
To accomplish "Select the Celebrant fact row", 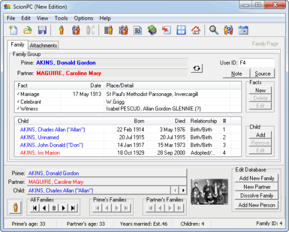I will [x=128, y=102].
